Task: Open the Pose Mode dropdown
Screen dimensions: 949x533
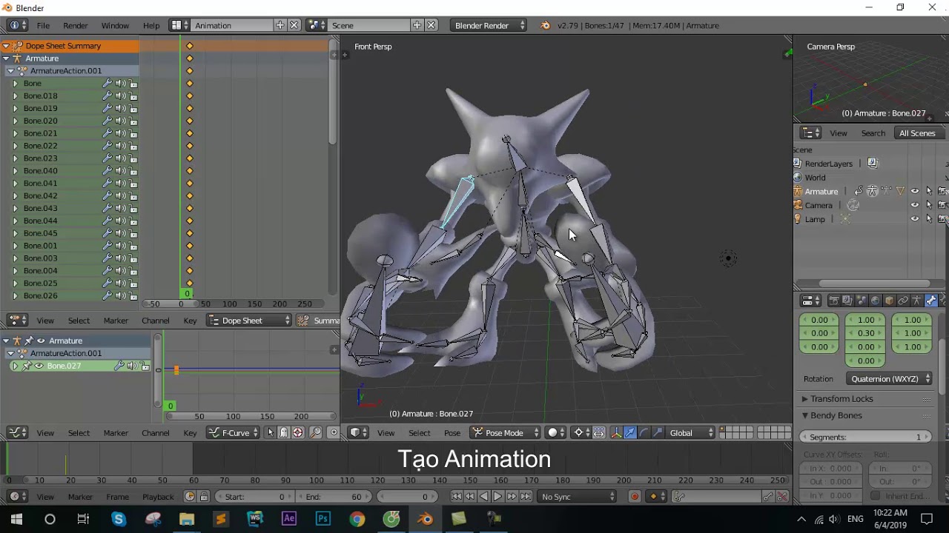Action: point(505,433)
